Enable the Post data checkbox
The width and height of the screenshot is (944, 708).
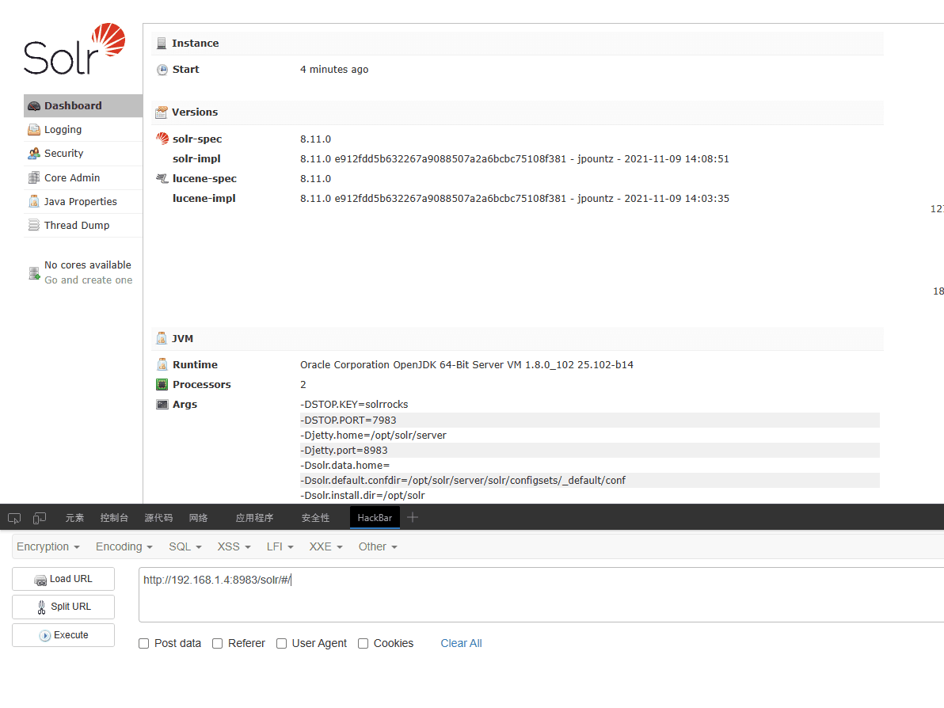click(x=144, y=644)
